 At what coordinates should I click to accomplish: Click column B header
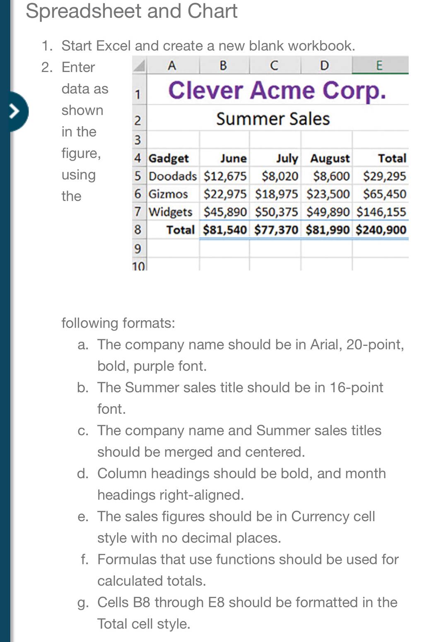[x=224, y=65]
